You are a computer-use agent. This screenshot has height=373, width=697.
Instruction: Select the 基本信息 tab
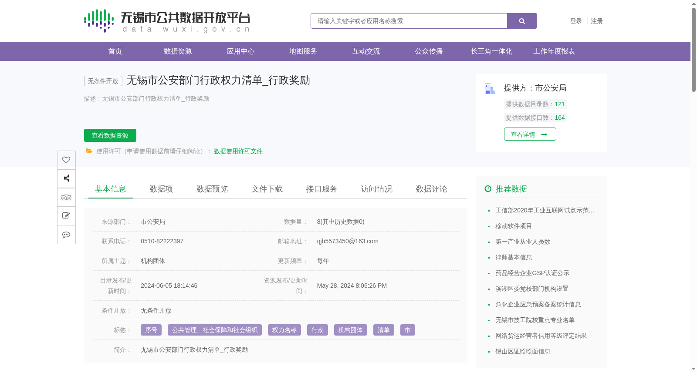pos(110,189)
